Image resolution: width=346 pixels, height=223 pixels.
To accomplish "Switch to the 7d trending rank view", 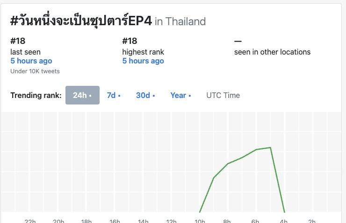I will (114, 95).
